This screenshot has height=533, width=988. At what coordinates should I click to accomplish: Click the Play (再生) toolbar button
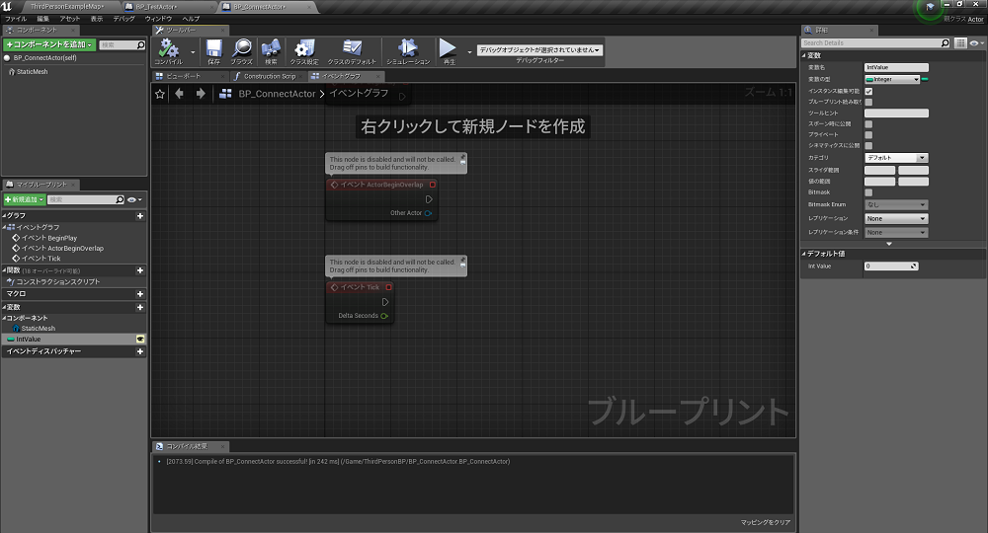(448, 51)
